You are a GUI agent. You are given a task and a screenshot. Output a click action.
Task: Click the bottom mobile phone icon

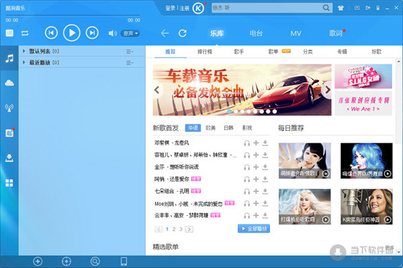coord(124,261)
